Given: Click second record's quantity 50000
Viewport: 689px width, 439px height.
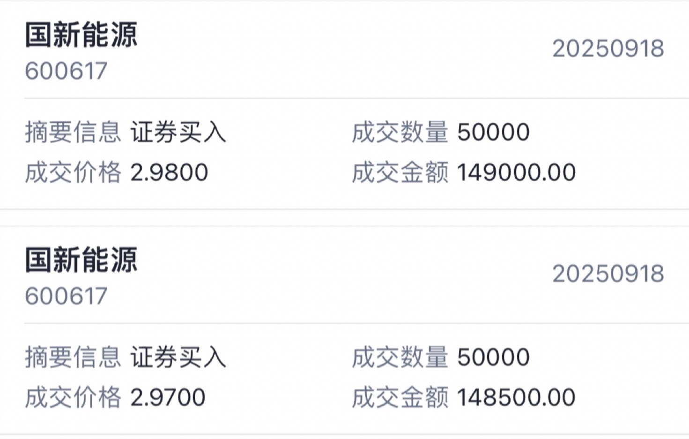Looking at the screenshot, I should (493, 357).
